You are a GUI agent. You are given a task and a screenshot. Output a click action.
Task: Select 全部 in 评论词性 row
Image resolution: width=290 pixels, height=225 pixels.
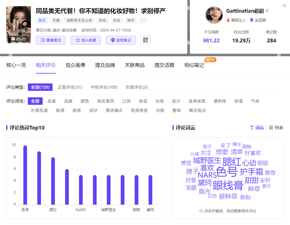click(35, 101)
